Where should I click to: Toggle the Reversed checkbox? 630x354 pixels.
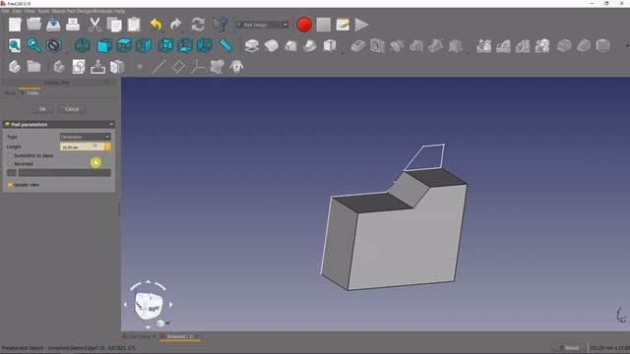point(10,164)
